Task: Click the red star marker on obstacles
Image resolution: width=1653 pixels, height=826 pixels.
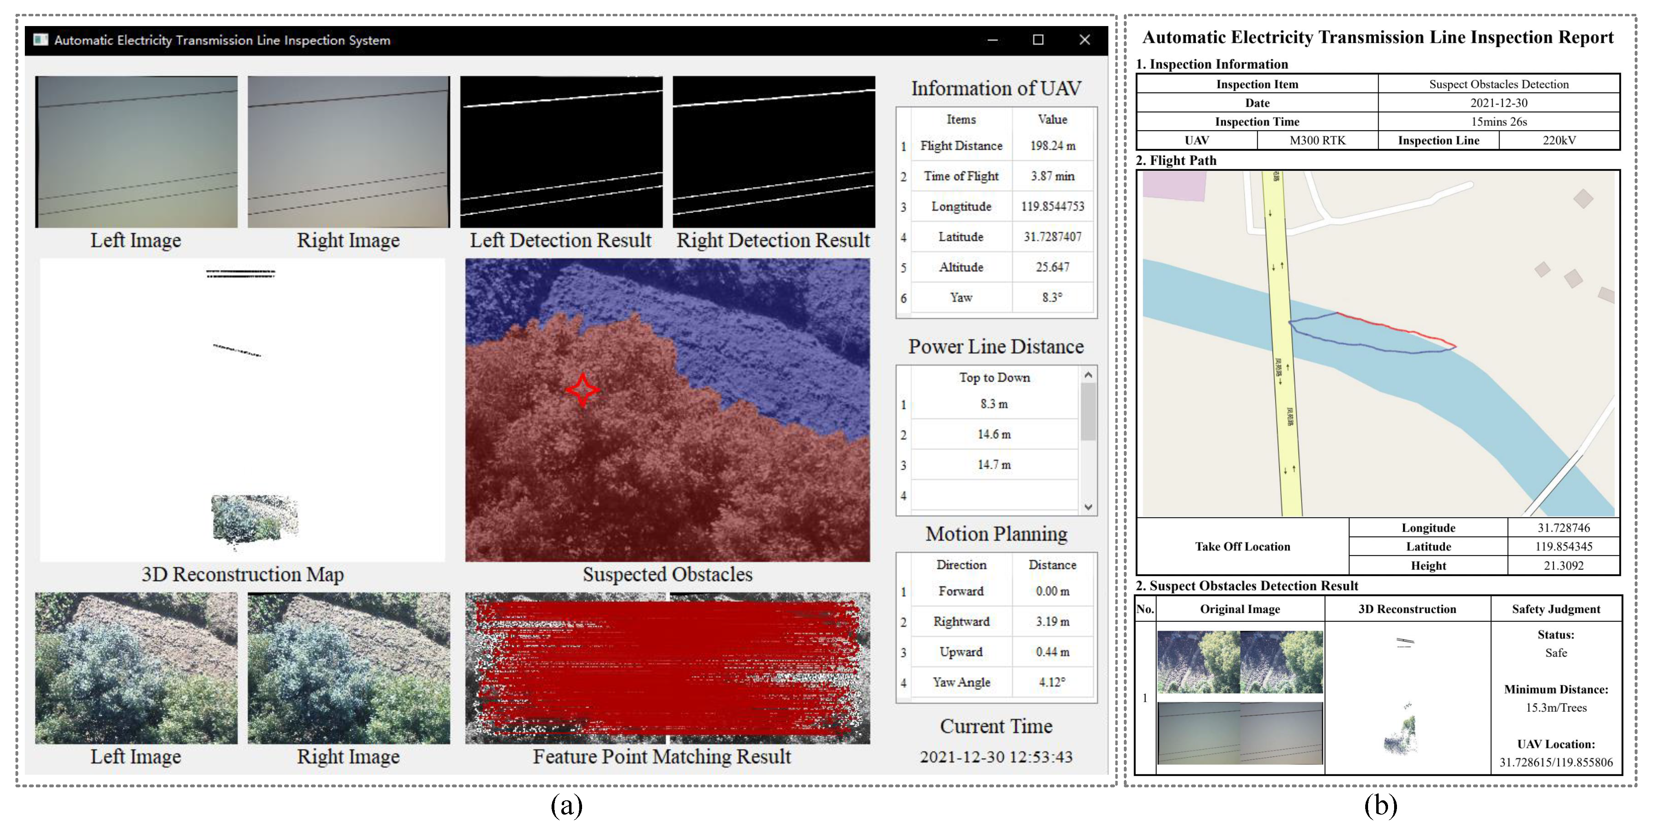Action: pos(582,390)
